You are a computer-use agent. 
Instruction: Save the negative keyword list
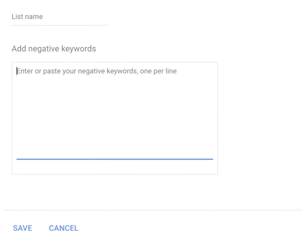tap(23, 228)
